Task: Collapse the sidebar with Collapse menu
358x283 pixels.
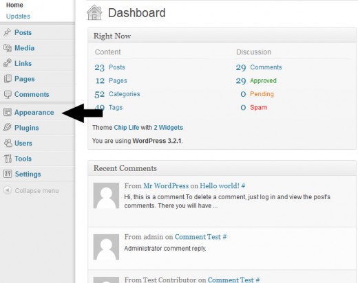Action: tap(36, 191)
